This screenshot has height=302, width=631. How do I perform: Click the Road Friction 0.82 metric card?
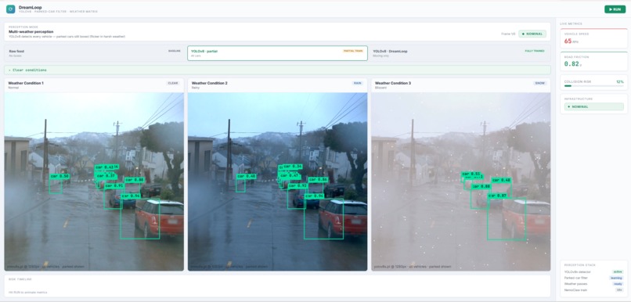tap(593, 62)
